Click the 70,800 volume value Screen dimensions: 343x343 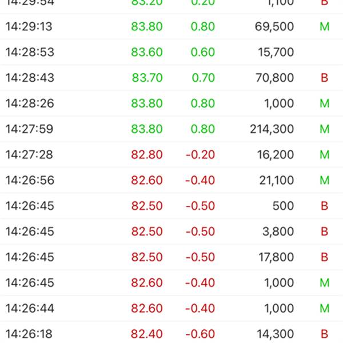275,78
